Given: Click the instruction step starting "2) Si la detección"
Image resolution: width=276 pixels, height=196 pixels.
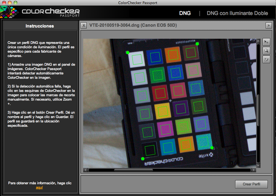Looking at the screenshot, I should (x=41, y=95).
